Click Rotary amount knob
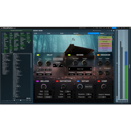 [x=80, y=86]
